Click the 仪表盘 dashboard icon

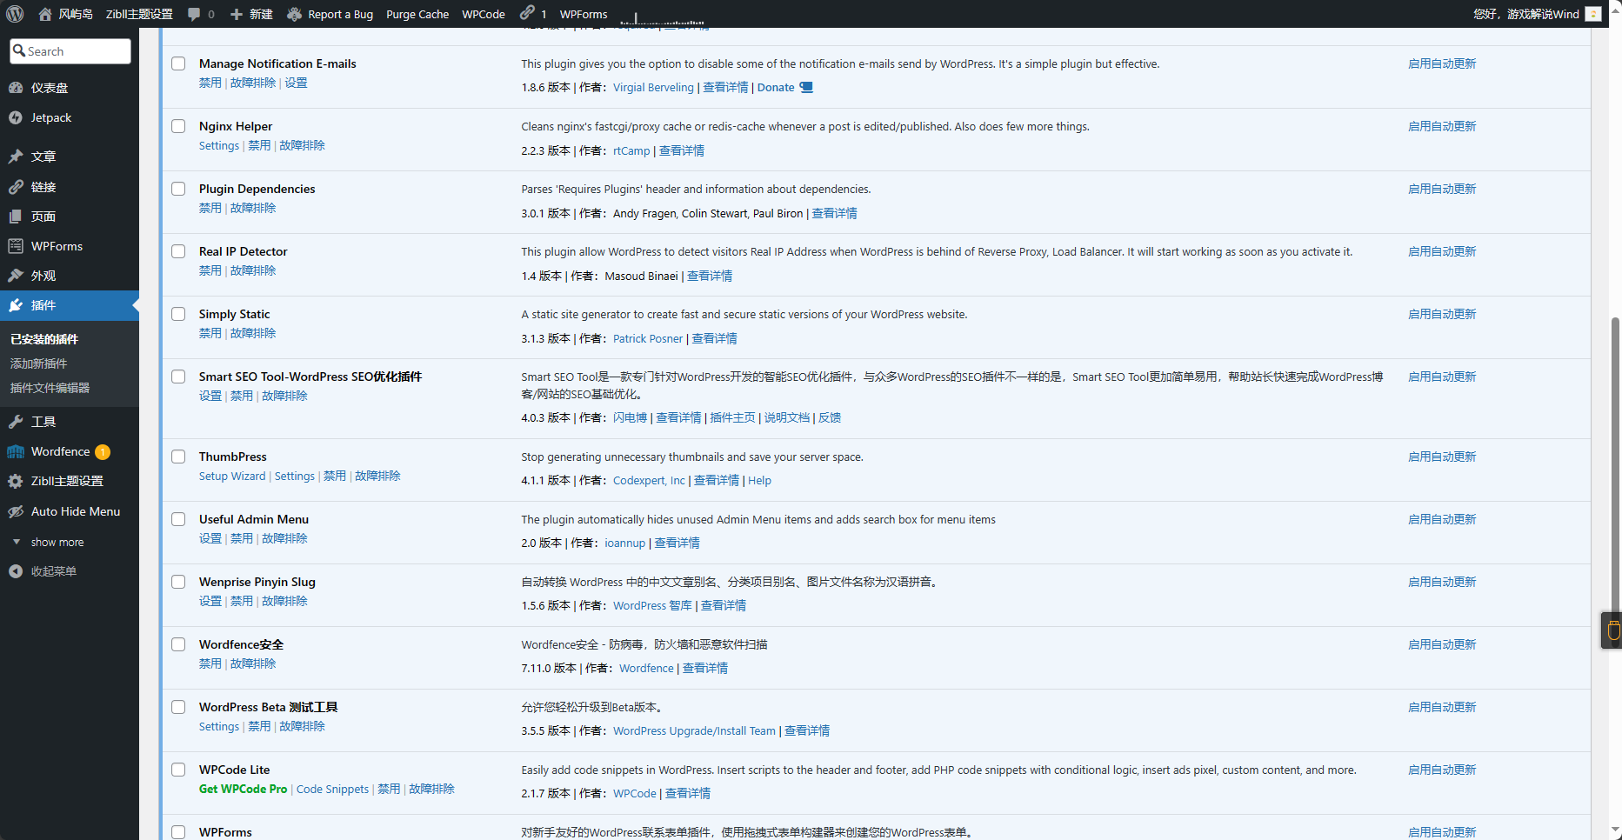(x=16, y=88)
